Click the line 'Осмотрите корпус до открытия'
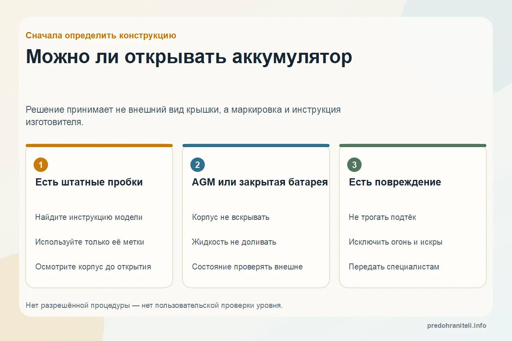512x341 pixels. 93,267
